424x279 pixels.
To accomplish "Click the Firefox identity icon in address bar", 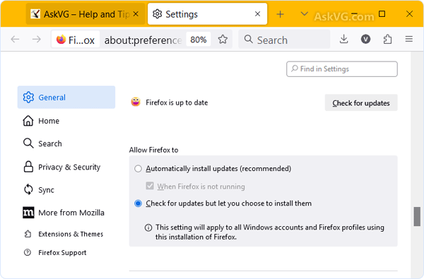I will [76, 40].
